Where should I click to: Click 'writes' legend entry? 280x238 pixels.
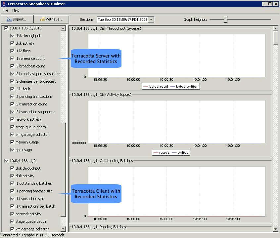[180, 153]
